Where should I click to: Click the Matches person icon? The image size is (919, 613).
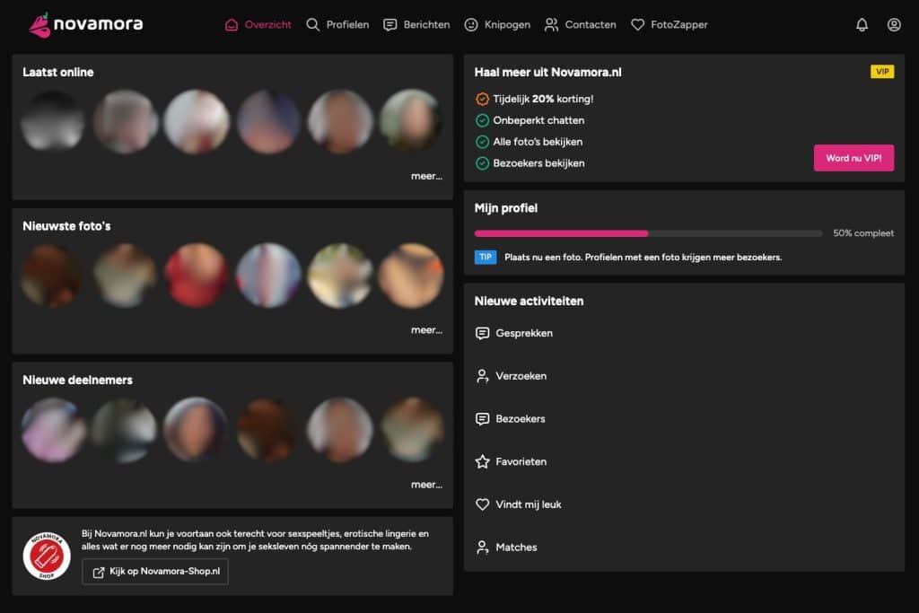tap(482, 547)
